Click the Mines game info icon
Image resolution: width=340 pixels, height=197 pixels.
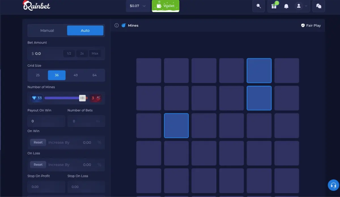point(116,25)
